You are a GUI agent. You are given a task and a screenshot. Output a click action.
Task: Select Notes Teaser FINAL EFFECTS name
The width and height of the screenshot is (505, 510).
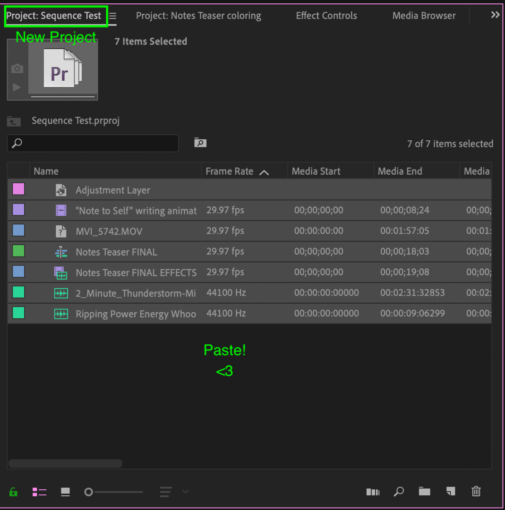136,272
